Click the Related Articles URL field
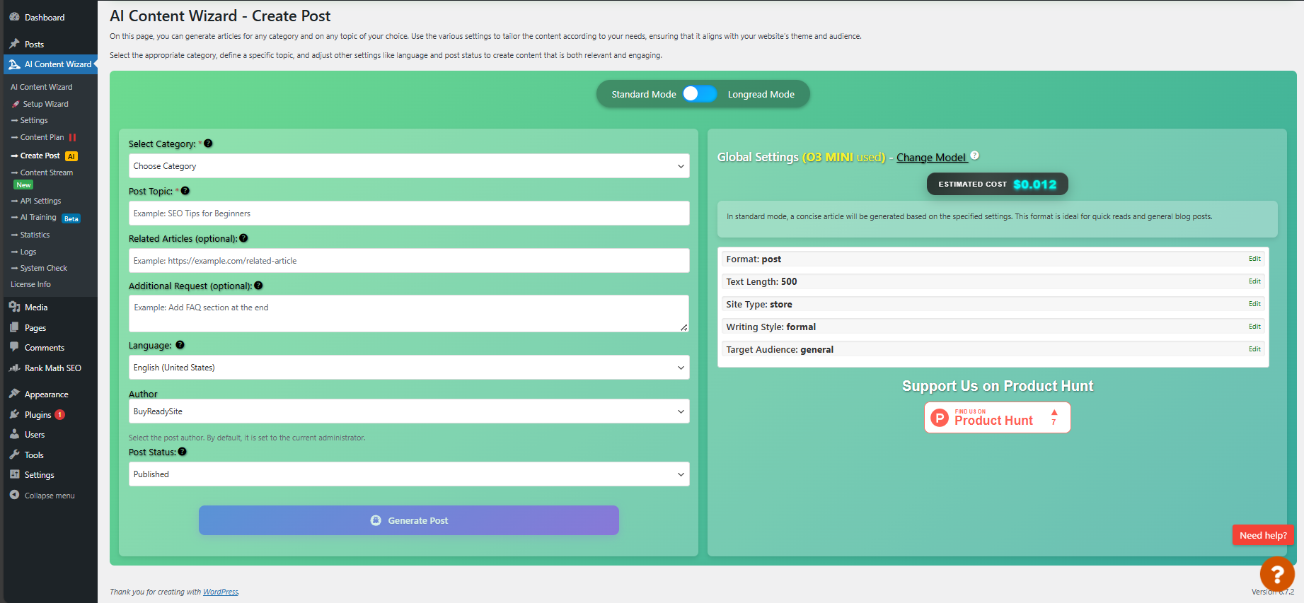The width and height of the screenshot is (1304, 603). pyautogui.click(x=409, y=261)
